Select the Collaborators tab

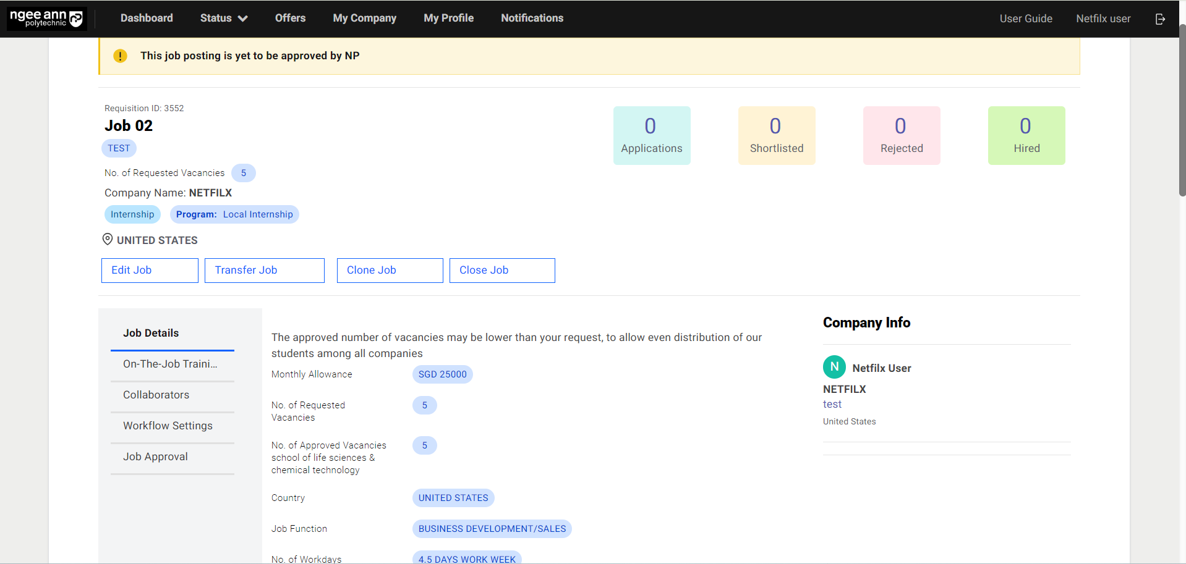point(156,395)
